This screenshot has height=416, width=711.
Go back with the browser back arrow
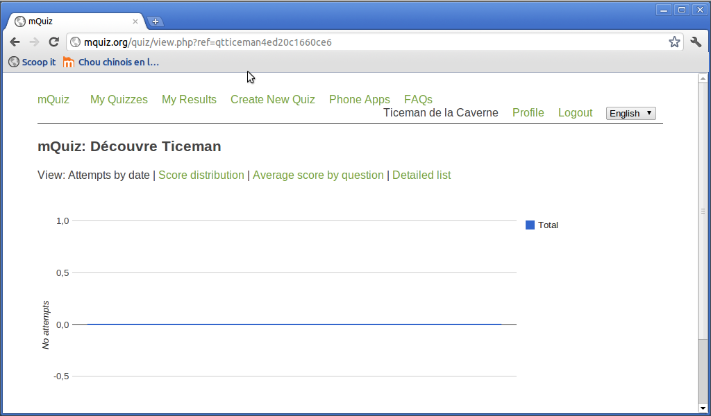[15, 42]
